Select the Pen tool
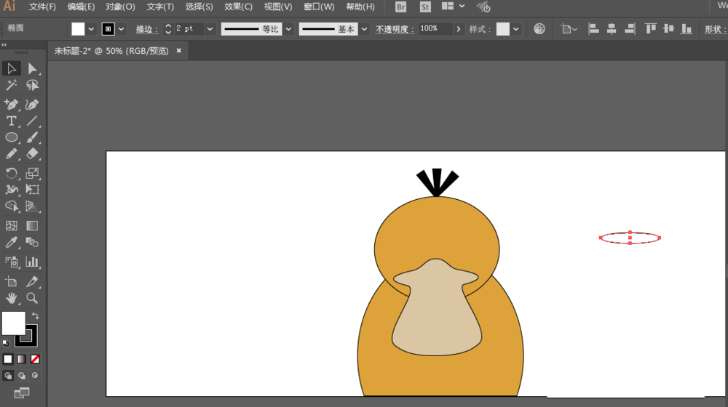This screenshot has width=728, height=407. click(x=11, y=105)
